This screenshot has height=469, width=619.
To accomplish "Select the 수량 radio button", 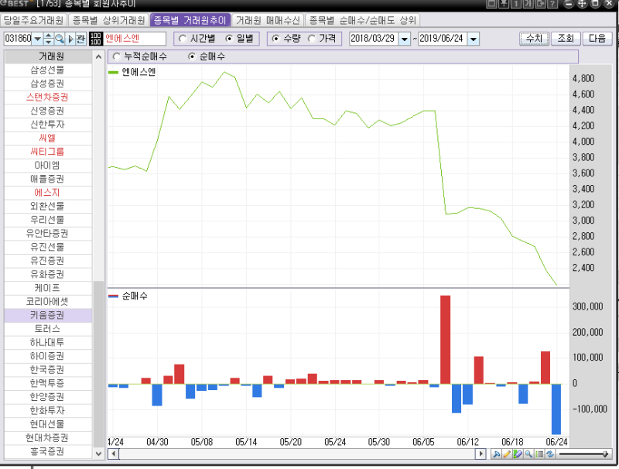I will point(275,39).
